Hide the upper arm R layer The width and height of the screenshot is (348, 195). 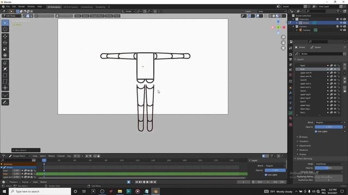click(x=335, y=73)
